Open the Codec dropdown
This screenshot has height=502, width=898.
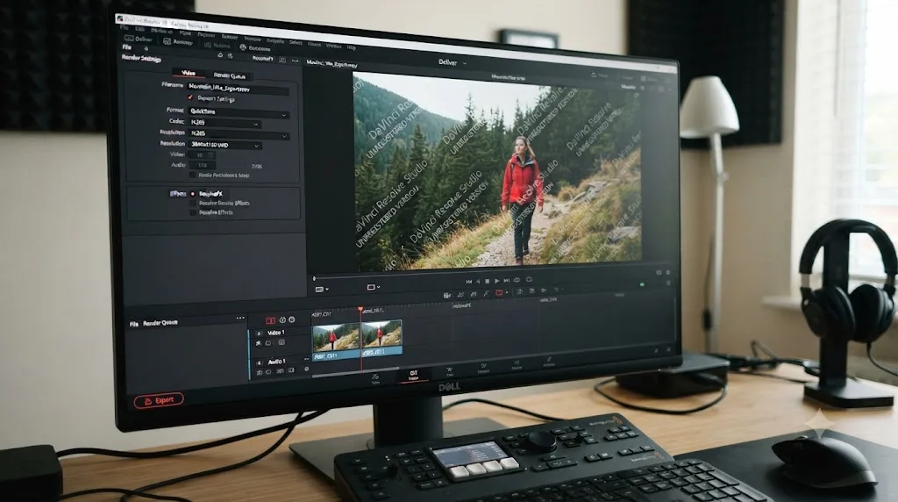click(225, 123)
